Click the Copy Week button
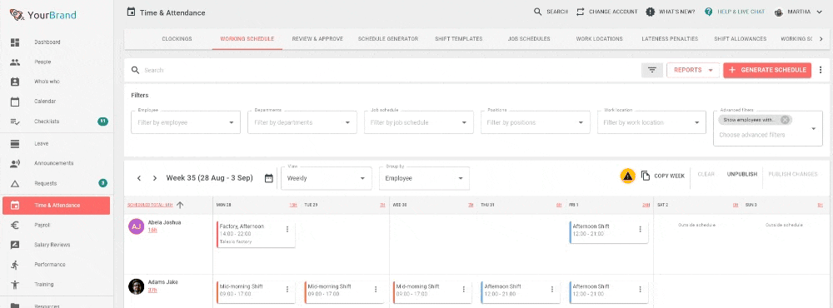Screen dimensions: 833x308 (x=663, y=176)
